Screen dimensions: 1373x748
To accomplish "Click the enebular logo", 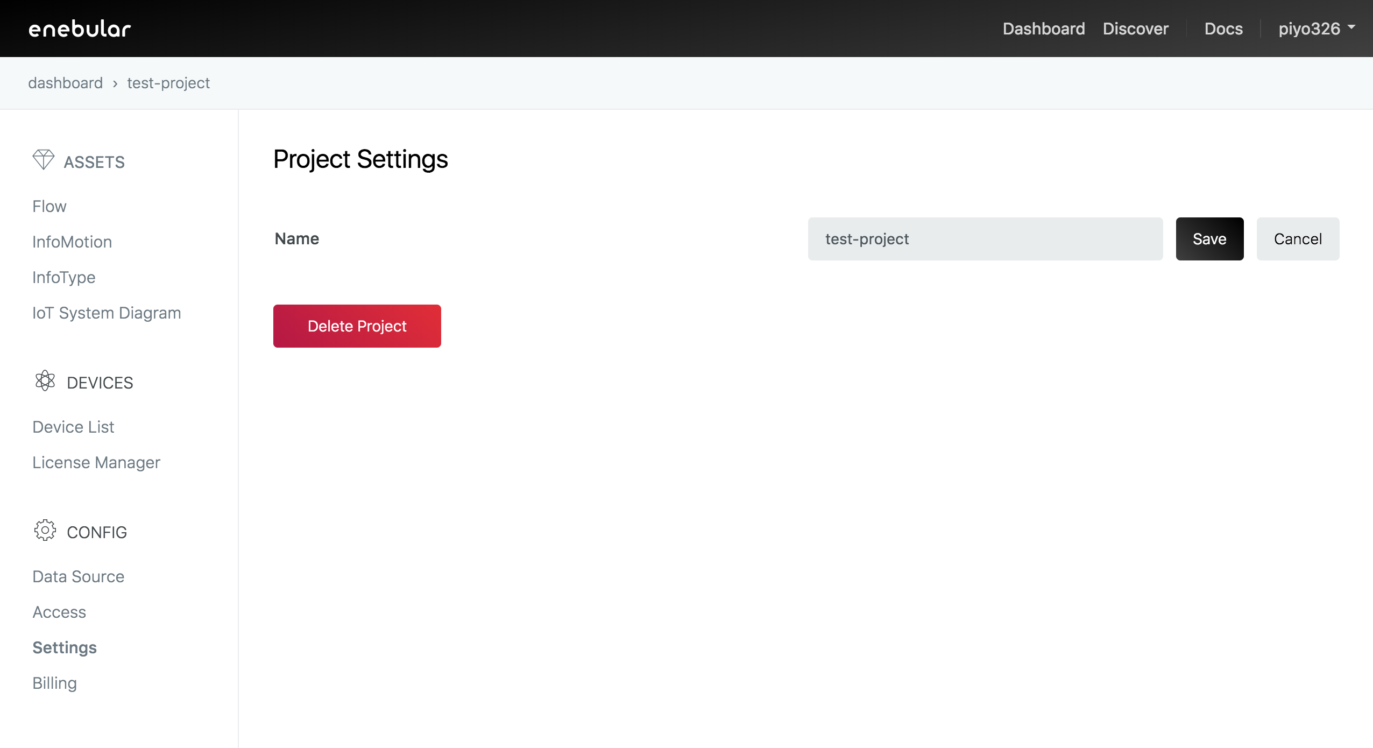I will click(x=80, y=29).
